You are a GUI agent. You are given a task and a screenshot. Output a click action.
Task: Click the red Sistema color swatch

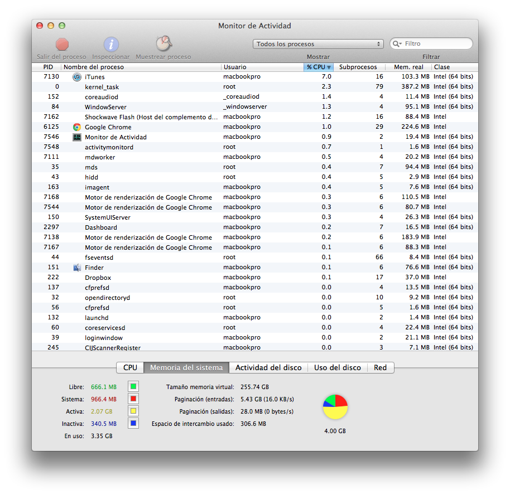[x=133, y=399]
